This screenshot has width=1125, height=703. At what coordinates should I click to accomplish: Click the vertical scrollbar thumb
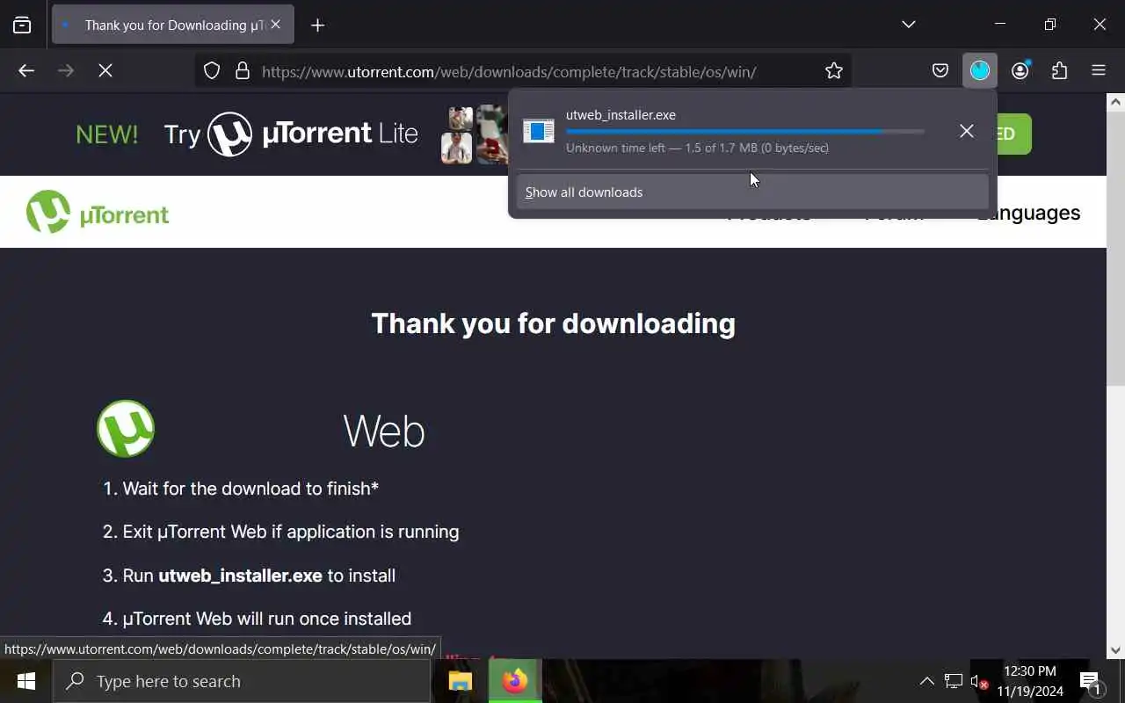click(x=1115, y=248)
